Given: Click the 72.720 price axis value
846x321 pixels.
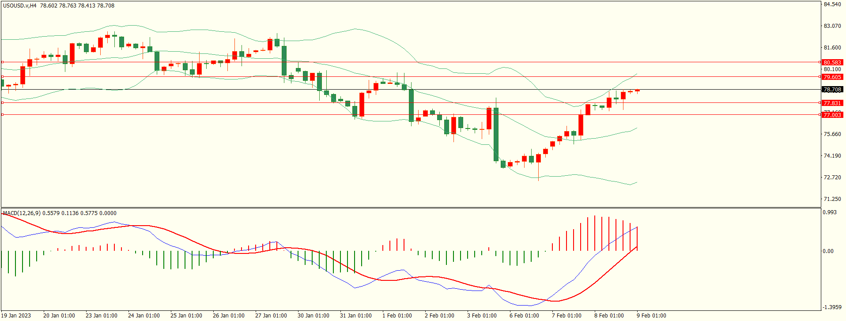Looking at the screenshot, I should click(x=832, y=177).
